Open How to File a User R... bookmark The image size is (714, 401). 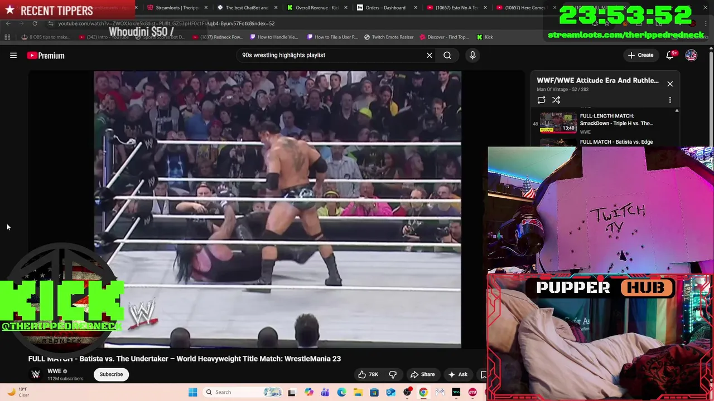[332, 37]
